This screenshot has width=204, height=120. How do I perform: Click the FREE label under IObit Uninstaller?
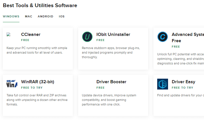tap(100, 40)
